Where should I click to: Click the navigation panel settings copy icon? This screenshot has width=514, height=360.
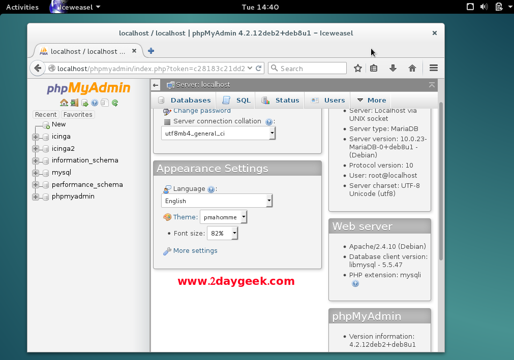(105, 103)
